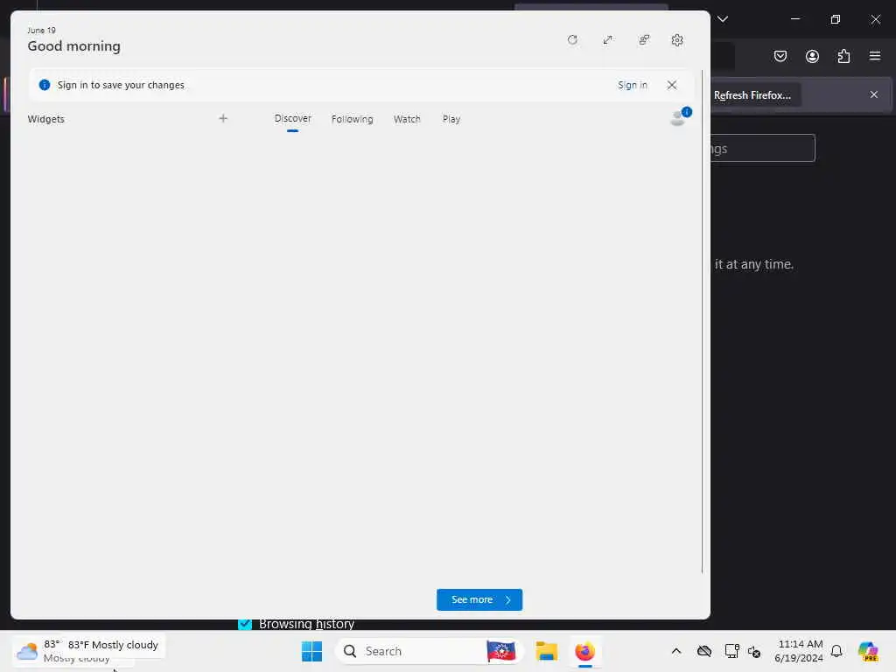This screenshot has height=672, width=896.
Task: Open the notifications bell icon
Action: click(x=836, y=651)
